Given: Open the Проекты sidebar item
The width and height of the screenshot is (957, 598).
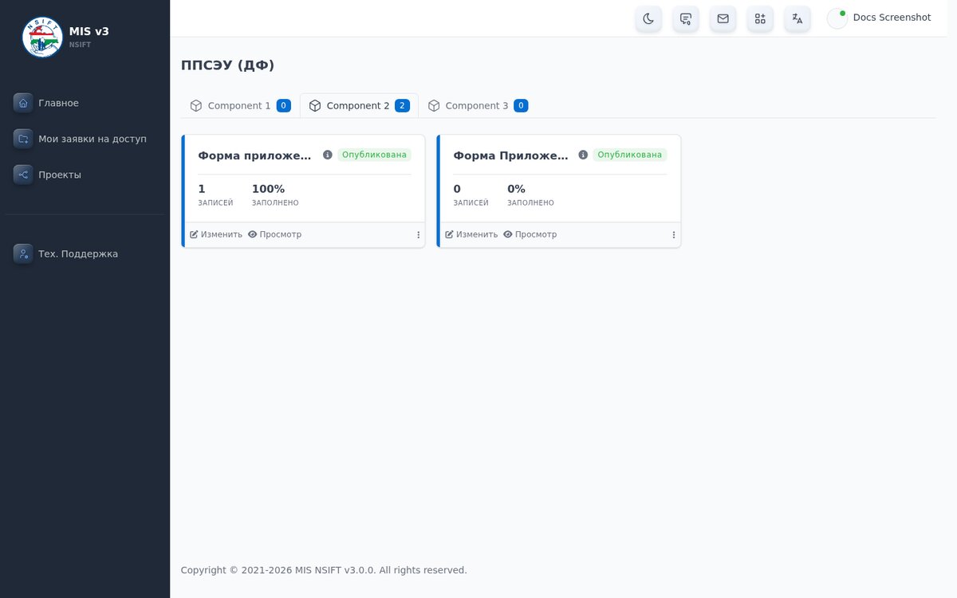Looking at the screenshot, I should (85, 175).
